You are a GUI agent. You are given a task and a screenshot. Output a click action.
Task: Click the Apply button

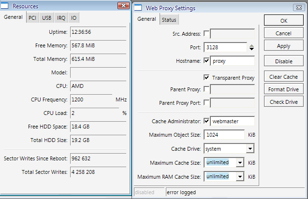tap(283, 46)
